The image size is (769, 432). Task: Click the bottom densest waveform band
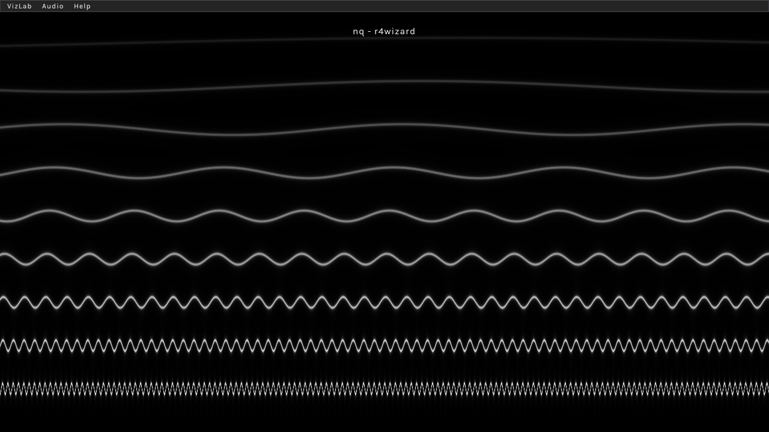384,387
